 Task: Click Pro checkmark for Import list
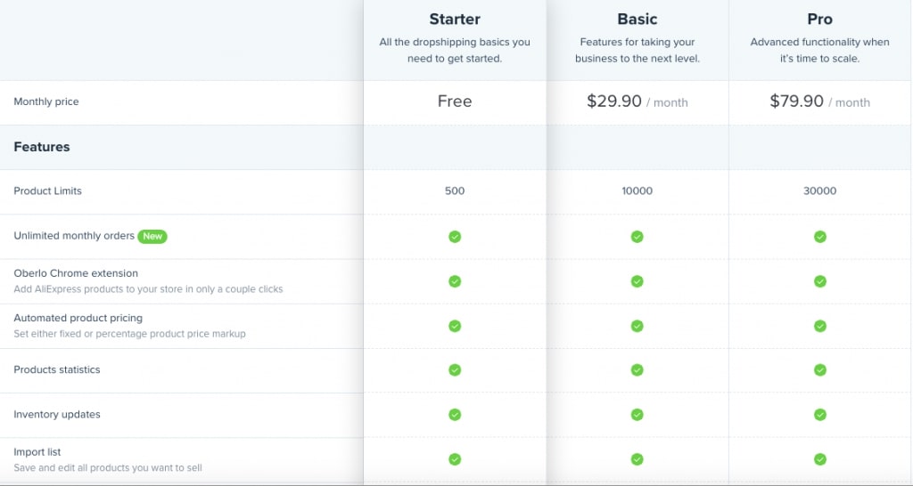[x=819, y=459]
